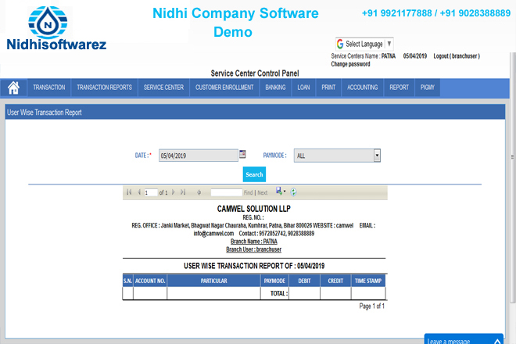The image size is (516, 344).
Task: Click the Page 1 of 1 footer text
Action: pyautogui.click(x=371, y=306)
